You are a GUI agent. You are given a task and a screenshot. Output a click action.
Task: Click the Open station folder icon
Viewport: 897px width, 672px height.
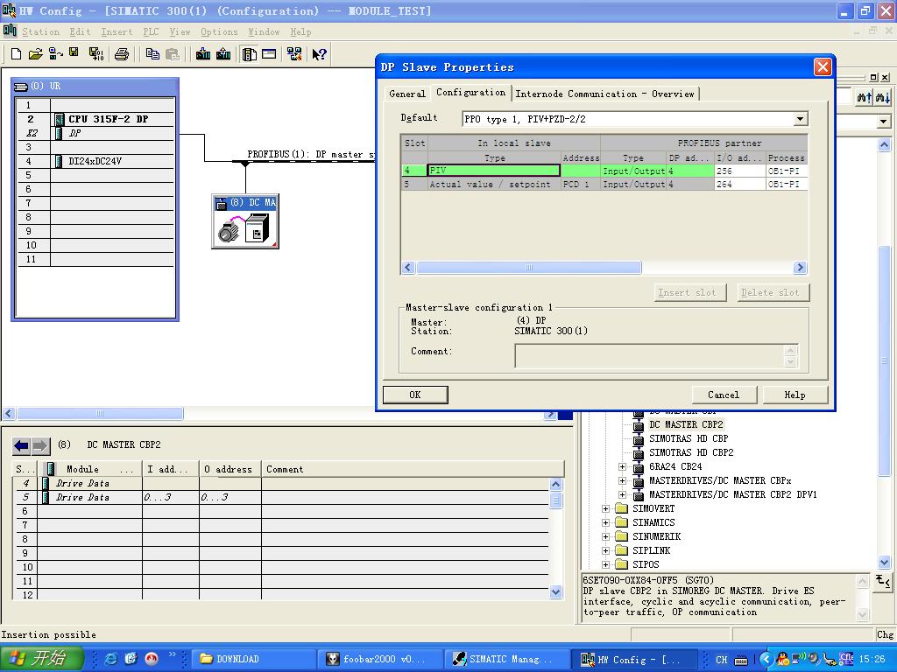coord(35,54)
